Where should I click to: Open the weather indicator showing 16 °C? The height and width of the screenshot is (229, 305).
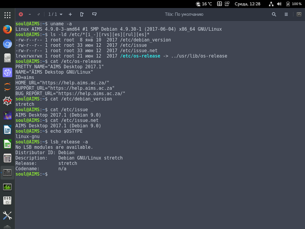point(204,4)
